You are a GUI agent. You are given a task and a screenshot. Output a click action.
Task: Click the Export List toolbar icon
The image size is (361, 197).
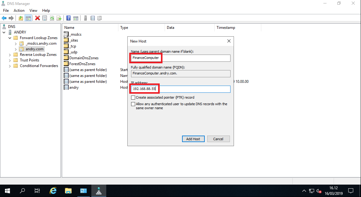[59, 18]
